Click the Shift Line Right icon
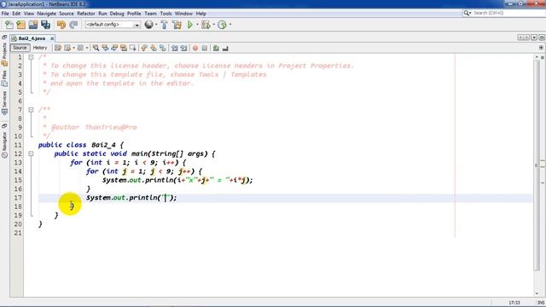Image resolution: width=546 pixels, height=307 pixels. tap(183, 48)
